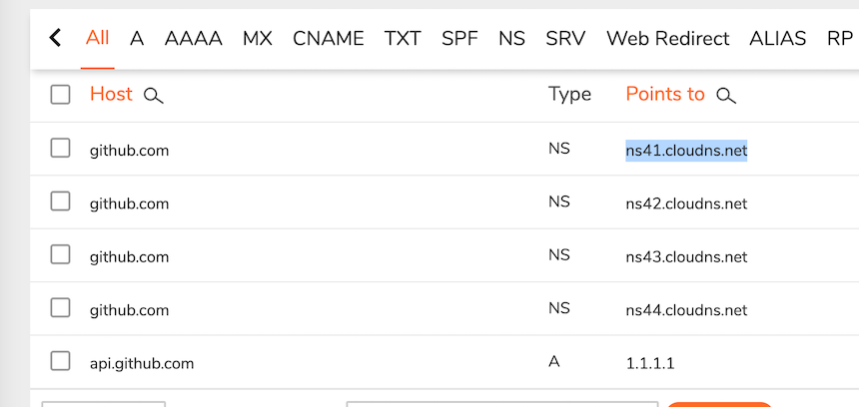Click the 1.1.1.1 address value
Screen dimensions: 859x407
tap(649, 363)
